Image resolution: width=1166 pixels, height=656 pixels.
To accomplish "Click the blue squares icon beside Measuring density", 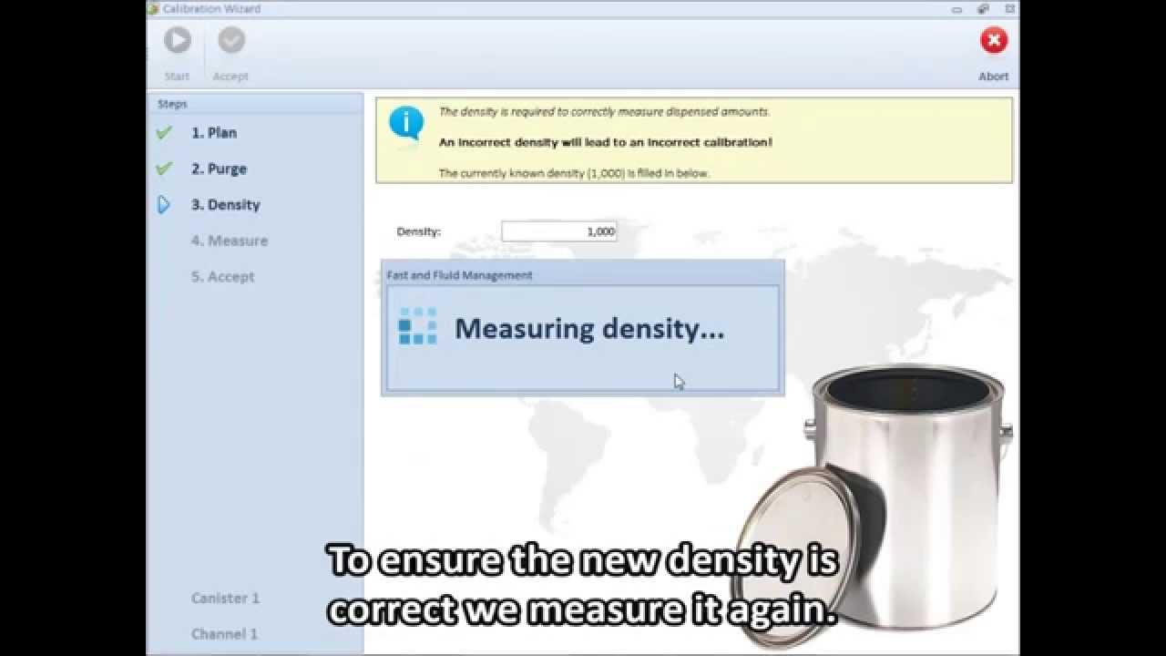I will [418, 326].
